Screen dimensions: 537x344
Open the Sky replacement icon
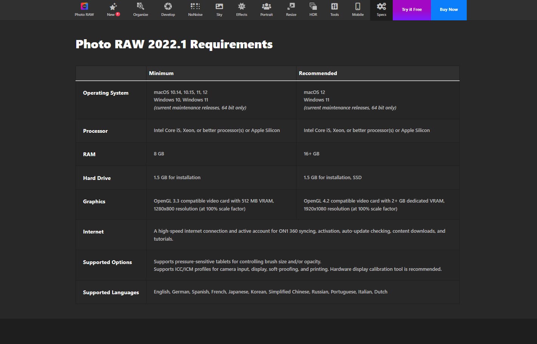pos(219,6)
